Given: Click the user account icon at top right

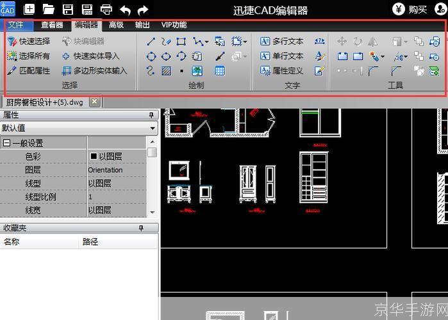Looking at the screenshot, I should [440, 10].
